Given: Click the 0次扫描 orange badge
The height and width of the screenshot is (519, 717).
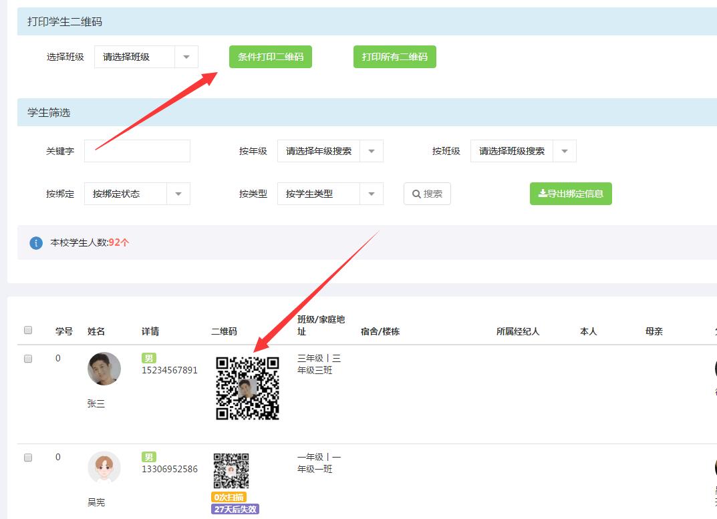Looking at the screenshot, I should 229,497.
